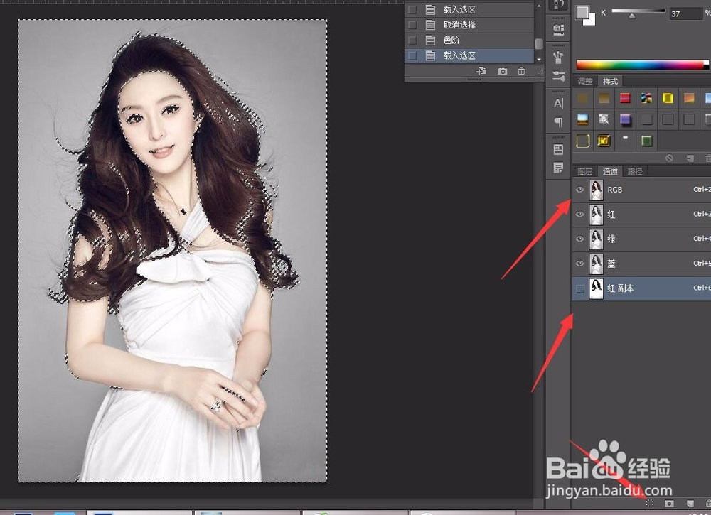Apply the gold framed square style

[604, 141]
